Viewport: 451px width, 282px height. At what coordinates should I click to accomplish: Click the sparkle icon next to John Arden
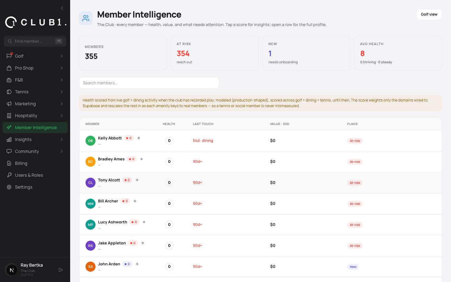coord(137,264)
